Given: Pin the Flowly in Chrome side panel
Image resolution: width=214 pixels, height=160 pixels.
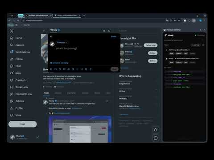Looking at the screenshot, I should point(201,30).
